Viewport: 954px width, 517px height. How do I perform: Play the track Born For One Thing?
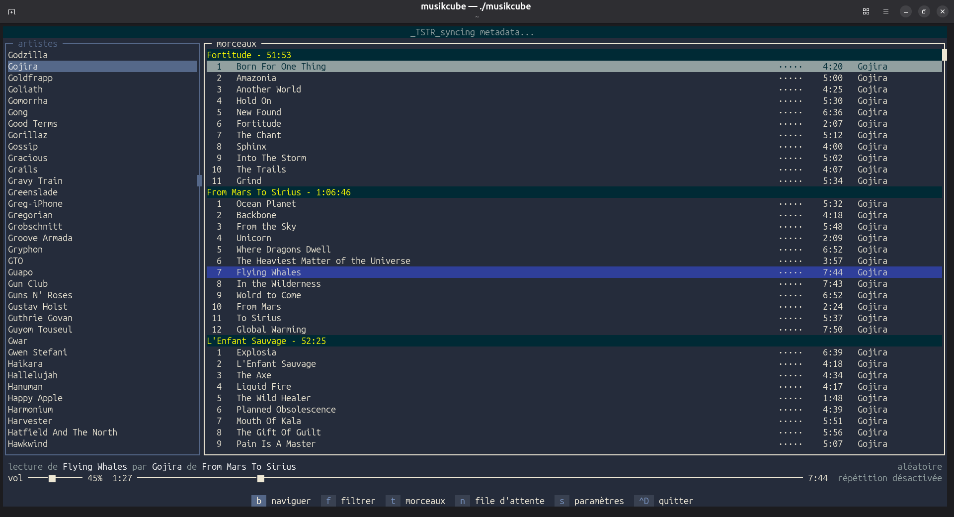pos(281,67)
